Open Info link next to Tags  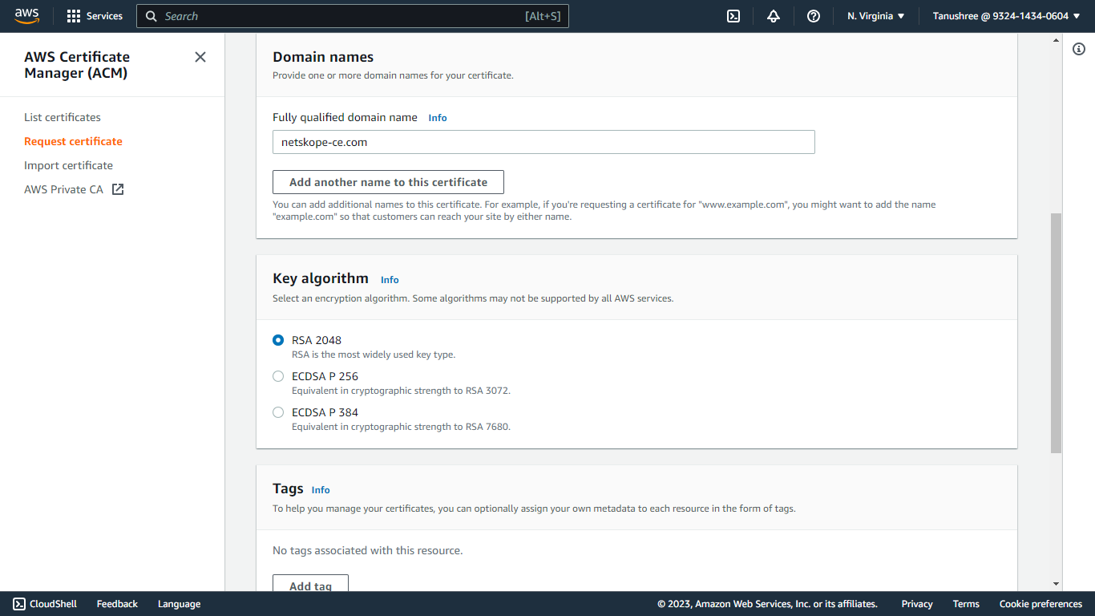pyautogui.click(x=321, y=490)
